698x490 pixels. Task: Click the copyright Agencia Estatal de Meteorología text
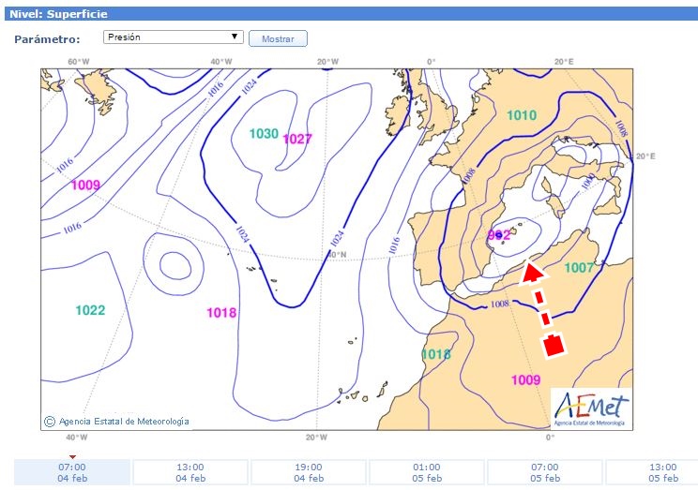pos(117,422)
